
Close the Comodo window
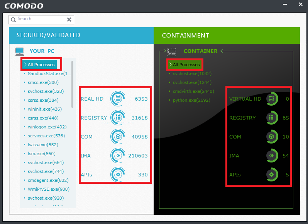(x=301, y=4)
